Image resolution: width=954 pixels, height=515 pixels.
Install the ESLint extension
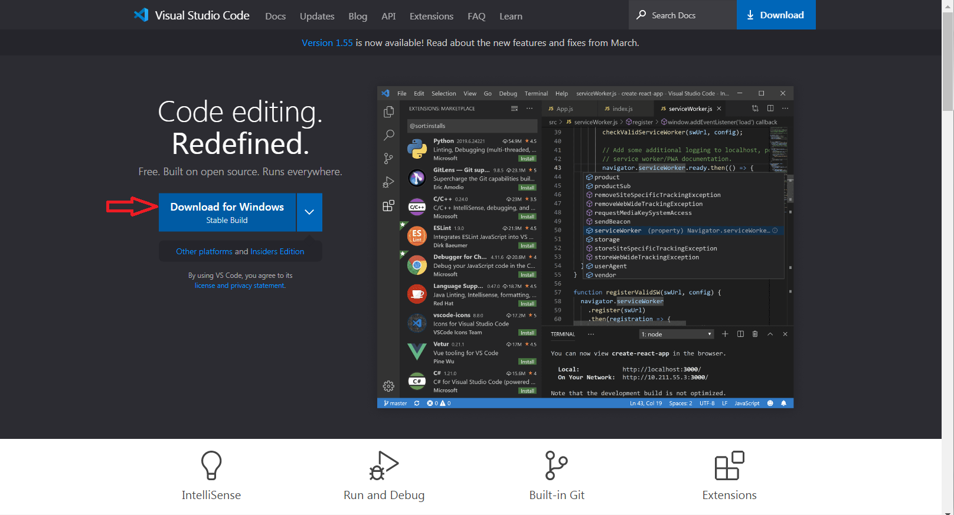click(527, 246)
